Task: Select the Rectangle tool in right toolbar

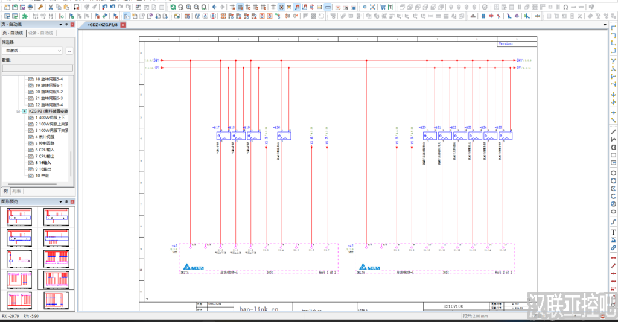Action: pyautogui.click(x=613, y=155)
